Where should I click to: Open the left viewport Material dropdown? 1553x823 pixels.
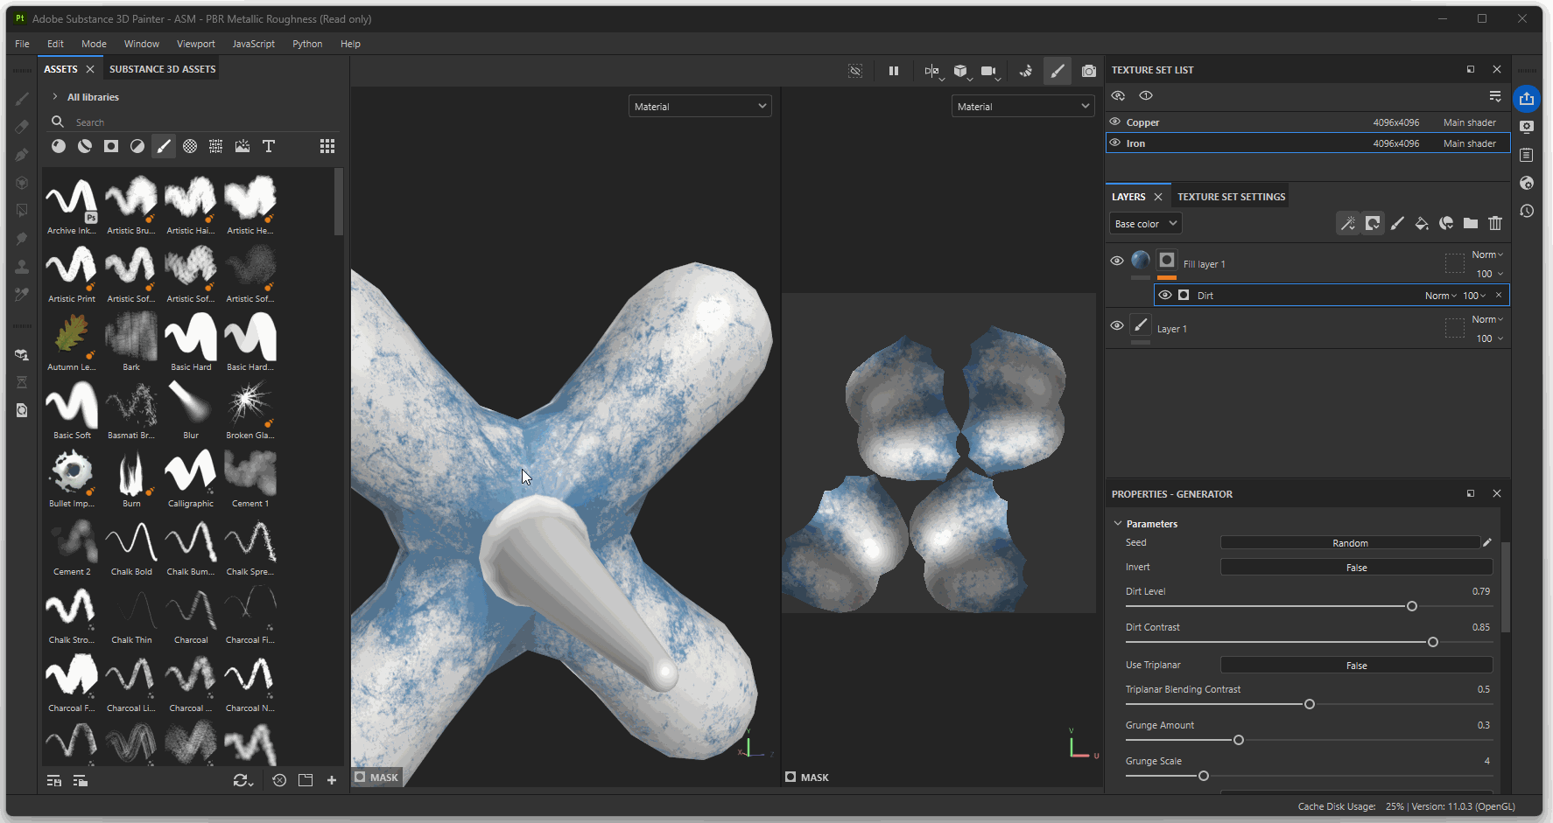pyautogui.click(x=699, y=107)
